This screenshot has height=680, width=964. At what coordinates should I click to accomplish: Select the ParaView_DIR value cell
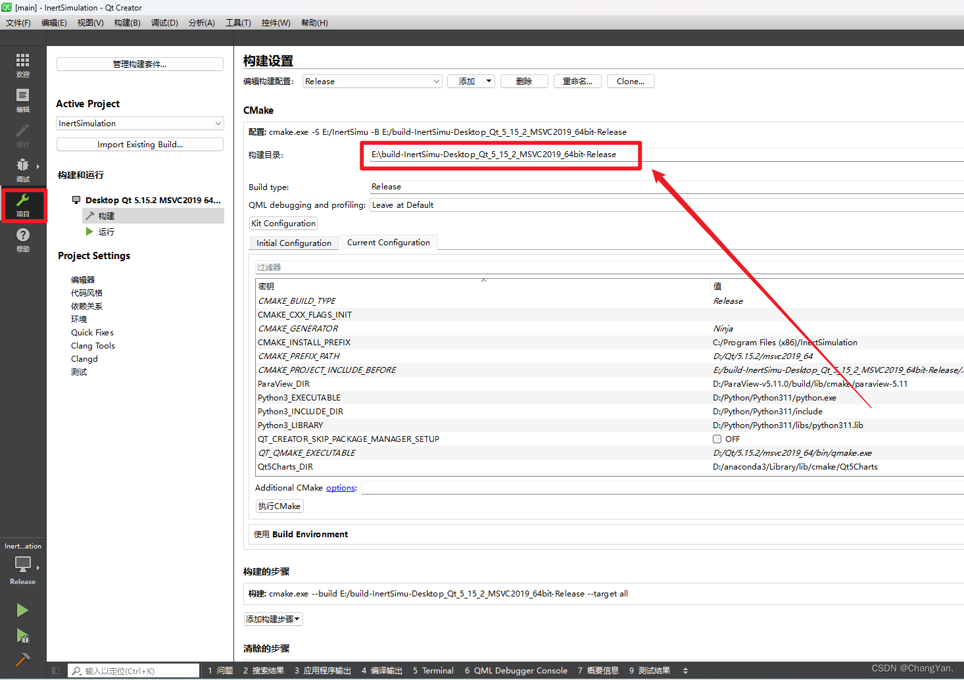(x=810, y=383)
